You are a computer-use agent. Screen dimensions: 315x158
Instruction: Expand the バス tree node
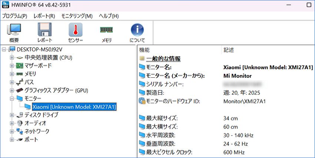tap(12, 82)
